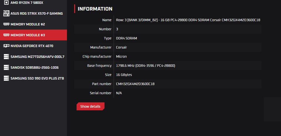Click the Name field label
This screenshot has height=136, width=281.
pyautogui.click(x=107, y=20)
